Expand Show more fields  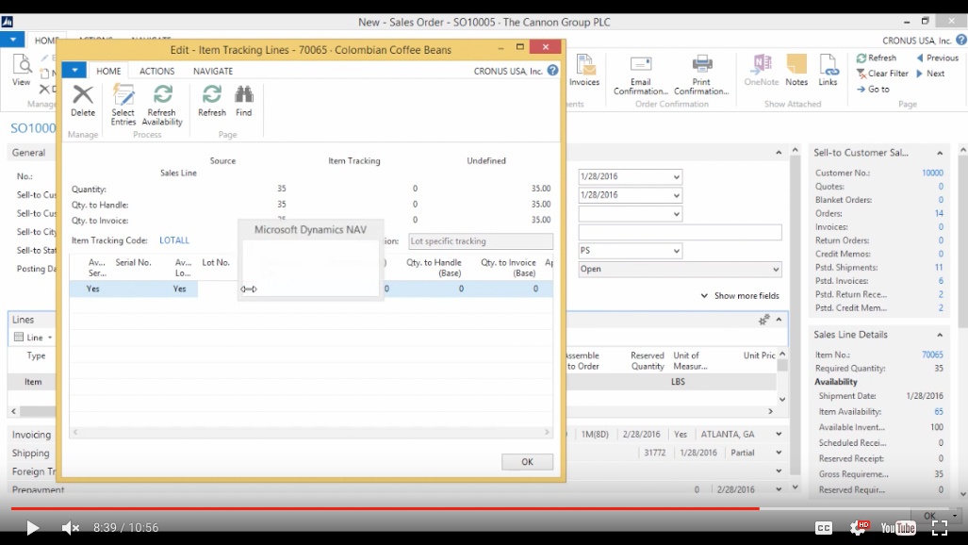740,296
